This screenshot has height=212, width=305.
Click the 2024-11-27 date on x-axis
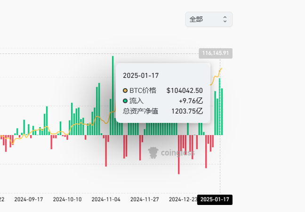click(144, 199)
